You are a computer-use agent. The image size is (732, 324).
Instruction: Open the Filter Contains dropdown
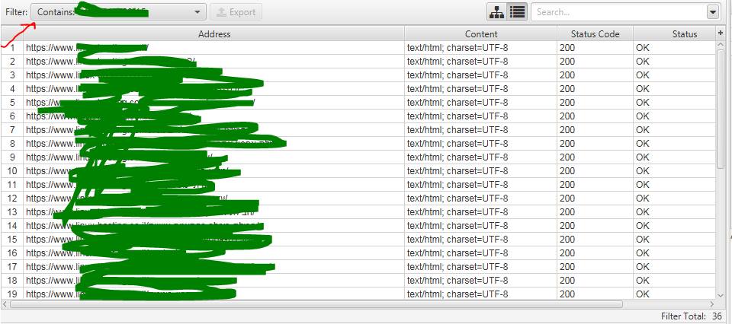119,12
